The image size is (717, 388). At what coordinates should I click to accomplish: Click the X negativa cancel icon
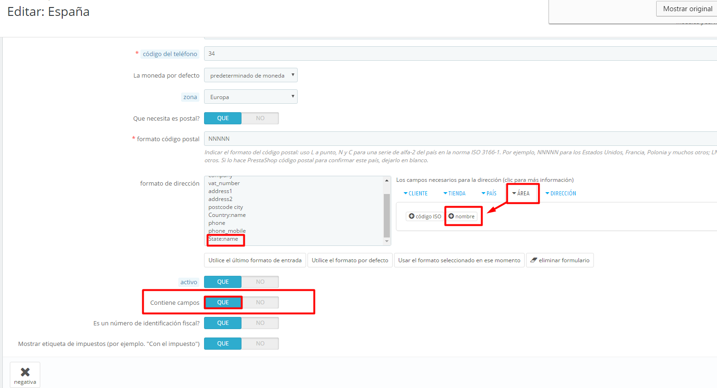[x=25, y=372]
